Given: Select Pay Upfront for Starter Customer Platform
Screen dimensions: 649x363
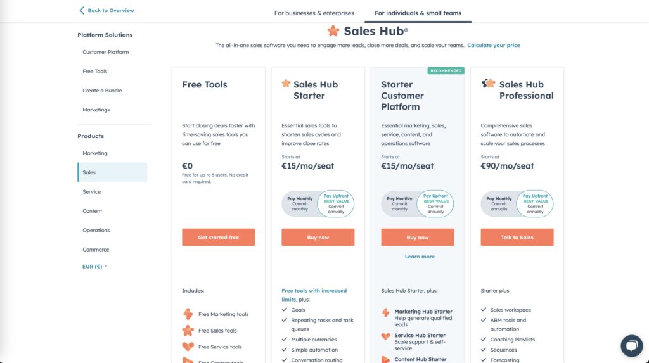Looking at the screenshot, I should (435, 203).
